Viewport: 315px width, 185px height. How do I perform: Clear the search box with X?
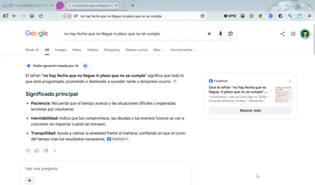[209, 34]
